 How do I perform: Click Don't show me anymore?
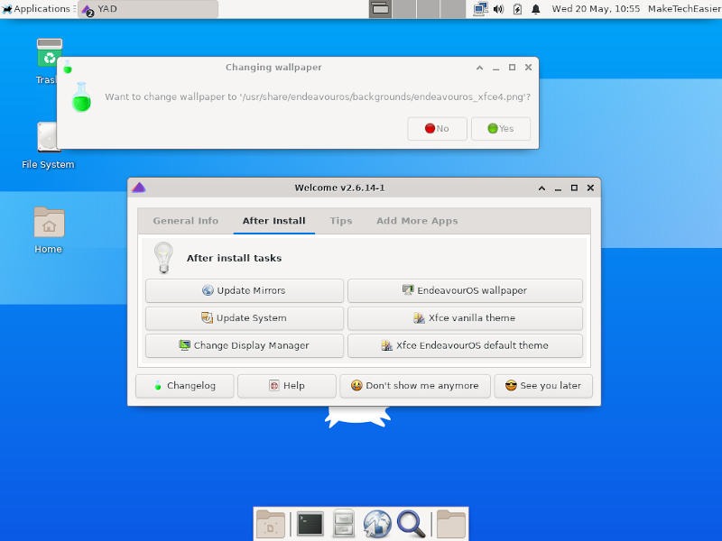(x=413, y=385)
